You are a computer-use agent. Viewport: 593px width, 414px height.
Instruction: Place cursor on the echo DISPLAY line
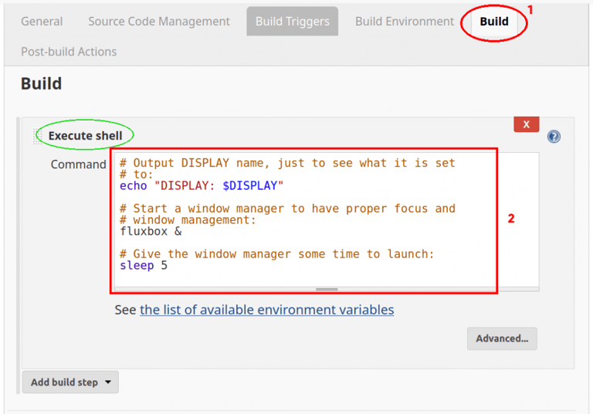202,185
